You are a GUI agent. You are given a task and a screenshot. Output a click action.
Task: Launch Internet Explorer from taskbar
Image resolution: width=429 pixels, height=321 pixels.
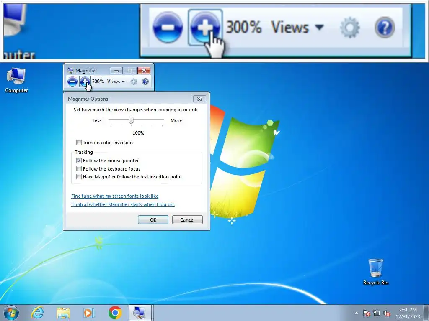coord(37,313)
